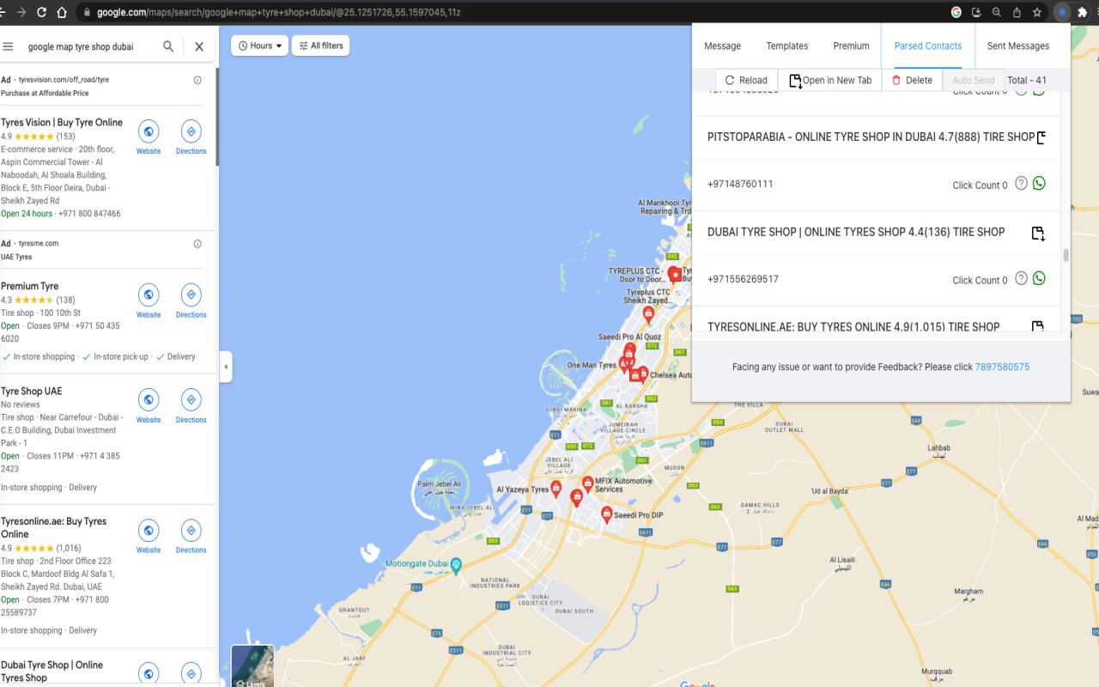Click the zoom out magnifier in address bar
This screenshot has height=687, width=1099.
tap(996, 13)
